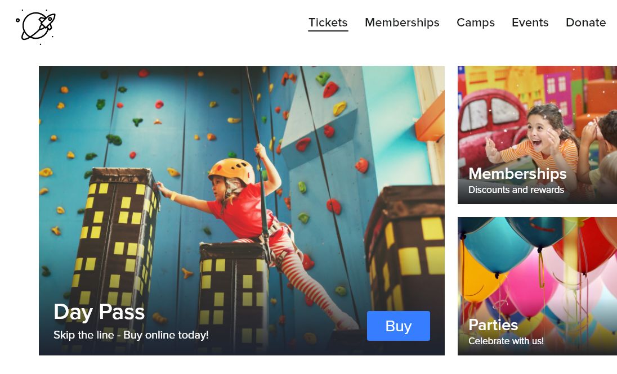
Task: Click the "Discounts and rewards" caption
Action: (x=516, y=190)
